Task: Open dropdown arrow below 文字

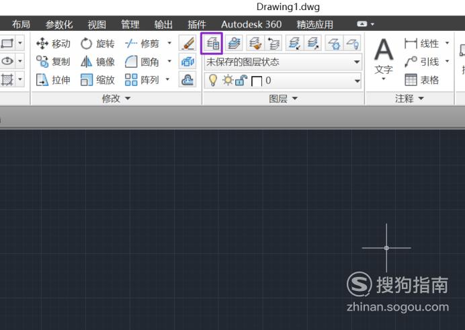Action: pyautogui.click(x=384, y=79)
